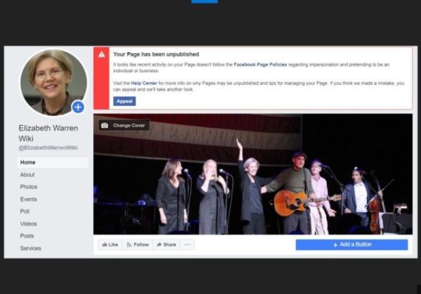Viewport: 421px width, 294px height.
Task: Open the three-dots more options menu
Action: (187, 244)
